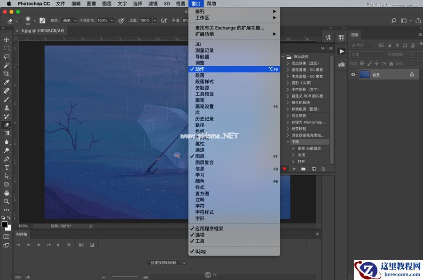Select the Ellipse shape tool
Image resolution: width=423 pixels, height=280 pixels.
[x=7, y=185]
